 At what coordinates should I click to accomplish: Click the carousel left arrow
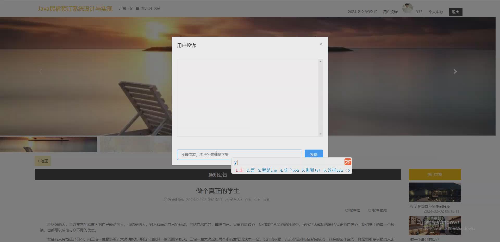(41, 71)
